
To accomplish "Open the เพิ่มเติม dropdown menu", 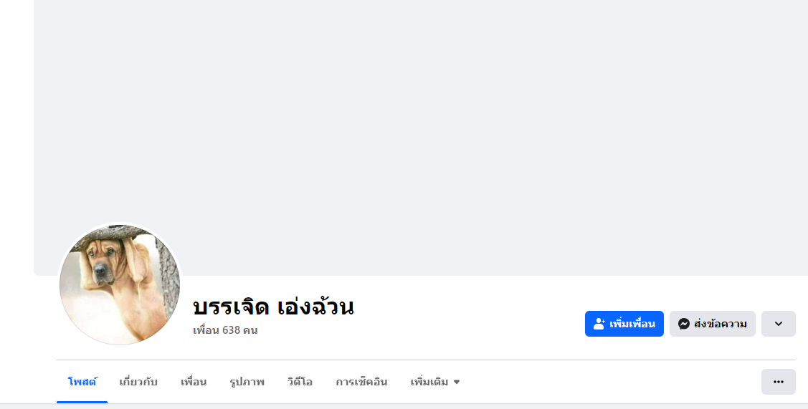I will coord(430,382).
